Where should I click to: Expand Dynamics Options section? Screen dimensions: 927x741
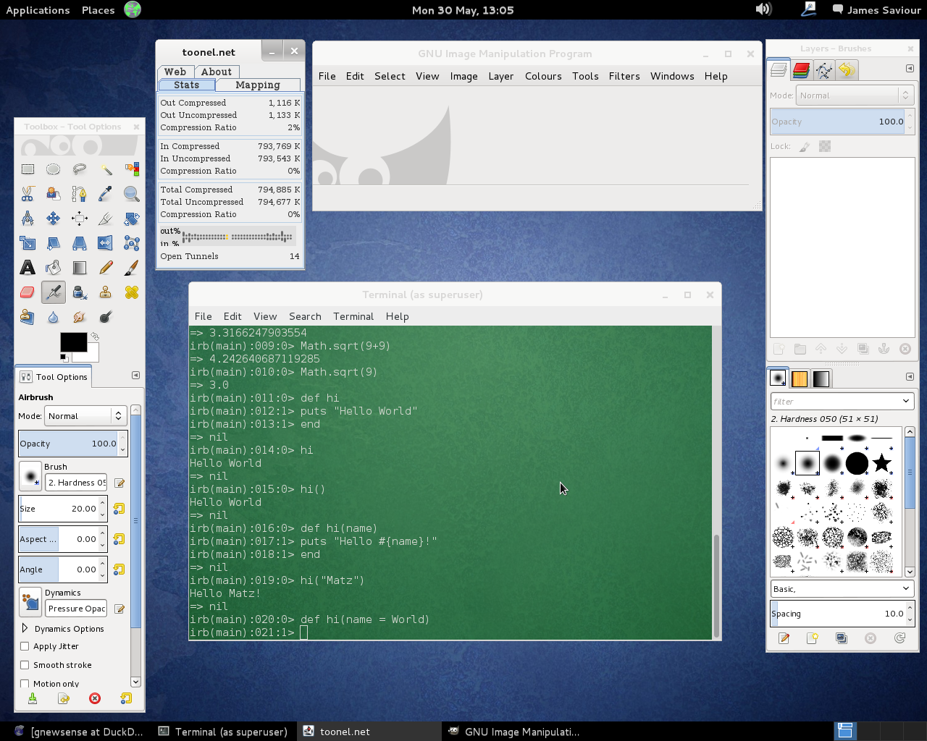25,629
